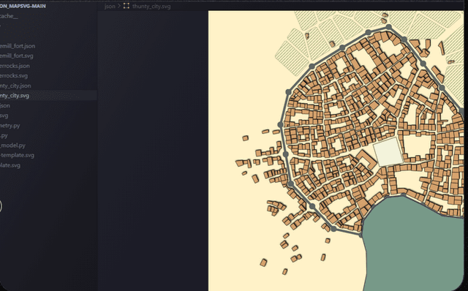Open the netry.py Python file

pyautogui.click(x=10, y=126)
